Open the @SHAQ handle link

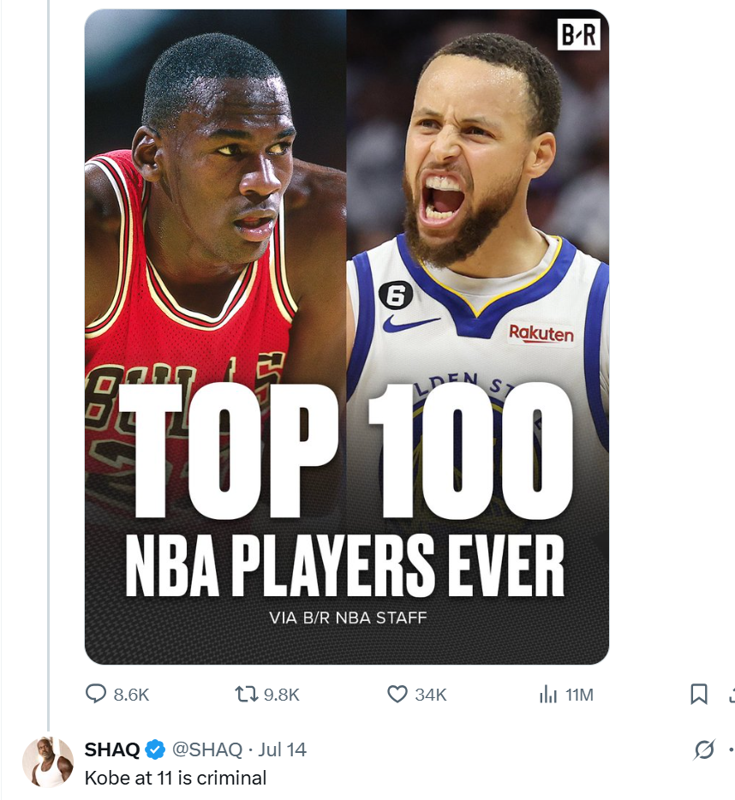click(207, 750)
